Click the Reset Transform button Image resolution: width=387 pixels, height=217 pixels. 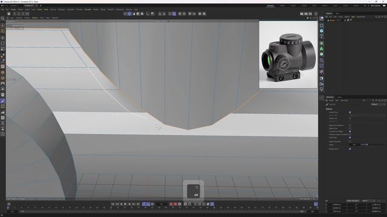pos(353,201)
